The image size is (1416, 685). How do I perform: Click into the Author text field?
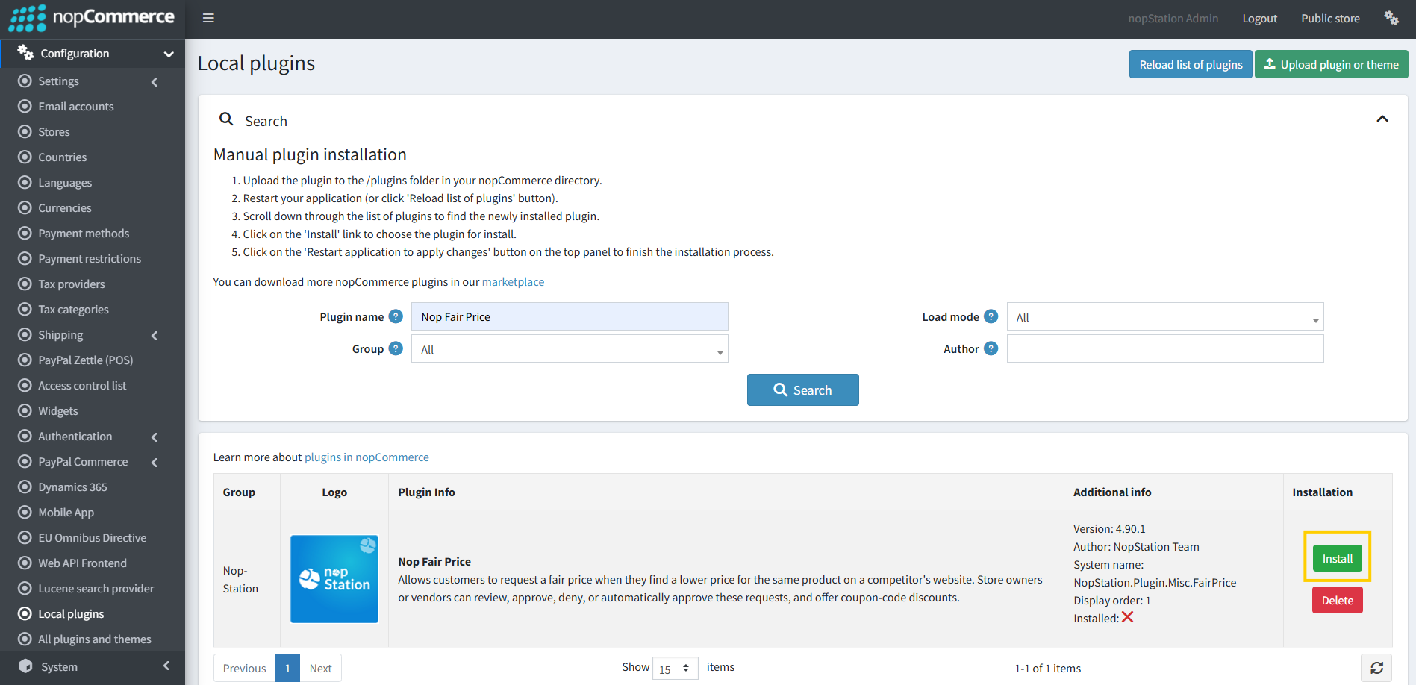pyautogui.click(x=1164, y=349)
